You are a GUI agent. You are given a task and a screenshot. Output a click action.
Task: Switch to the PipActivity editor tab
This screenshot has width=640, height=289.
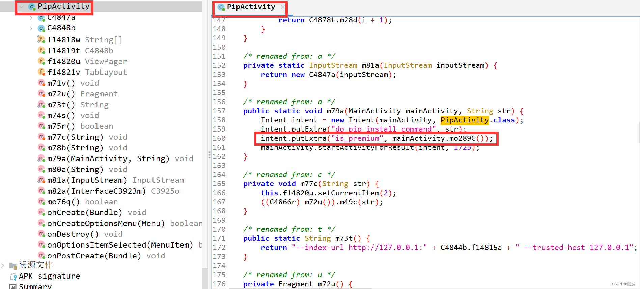(x=251, y=7)
